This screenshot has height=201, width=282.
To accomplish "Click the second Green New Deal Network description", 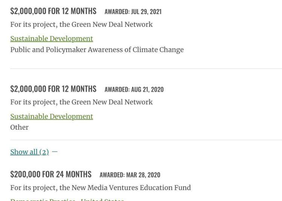I will (82, 102).
